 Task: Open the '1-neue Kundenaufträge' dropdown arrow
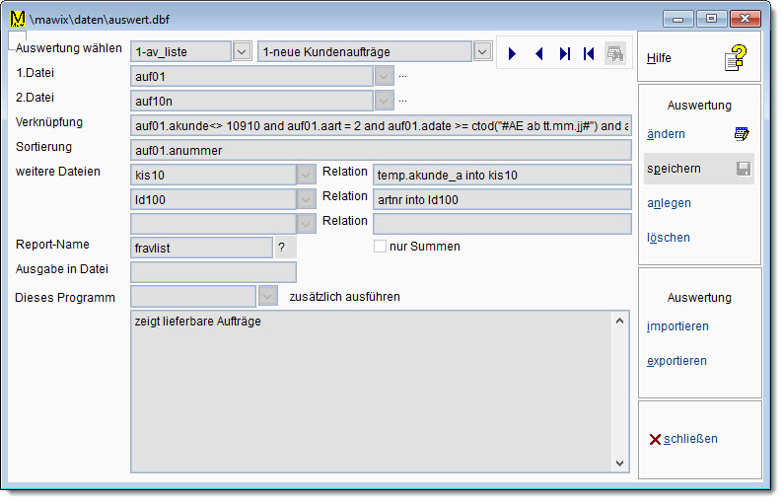(482, 51)
